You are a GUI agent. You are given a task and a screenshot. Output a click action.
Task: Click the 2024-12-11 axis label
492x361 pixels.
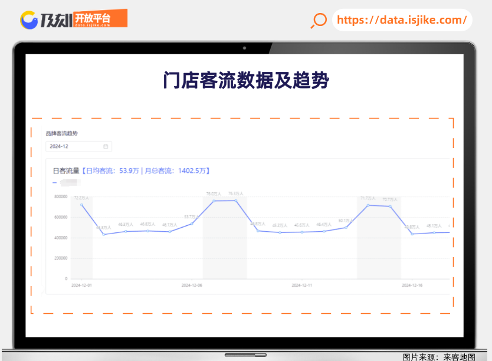click(x=301, y=285)
